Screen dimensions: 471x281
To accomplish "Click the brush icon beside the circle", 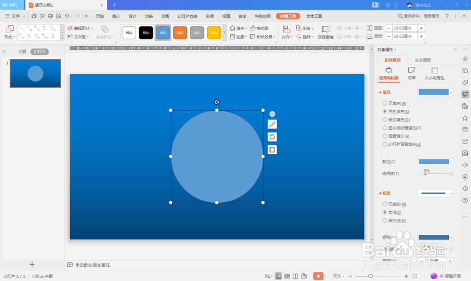I will [x=272, y=124].
